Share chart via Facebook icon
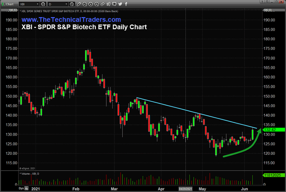 pos(126,4)
